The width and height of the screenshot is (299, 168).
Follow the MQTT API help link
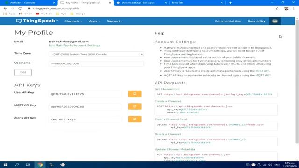263,75
